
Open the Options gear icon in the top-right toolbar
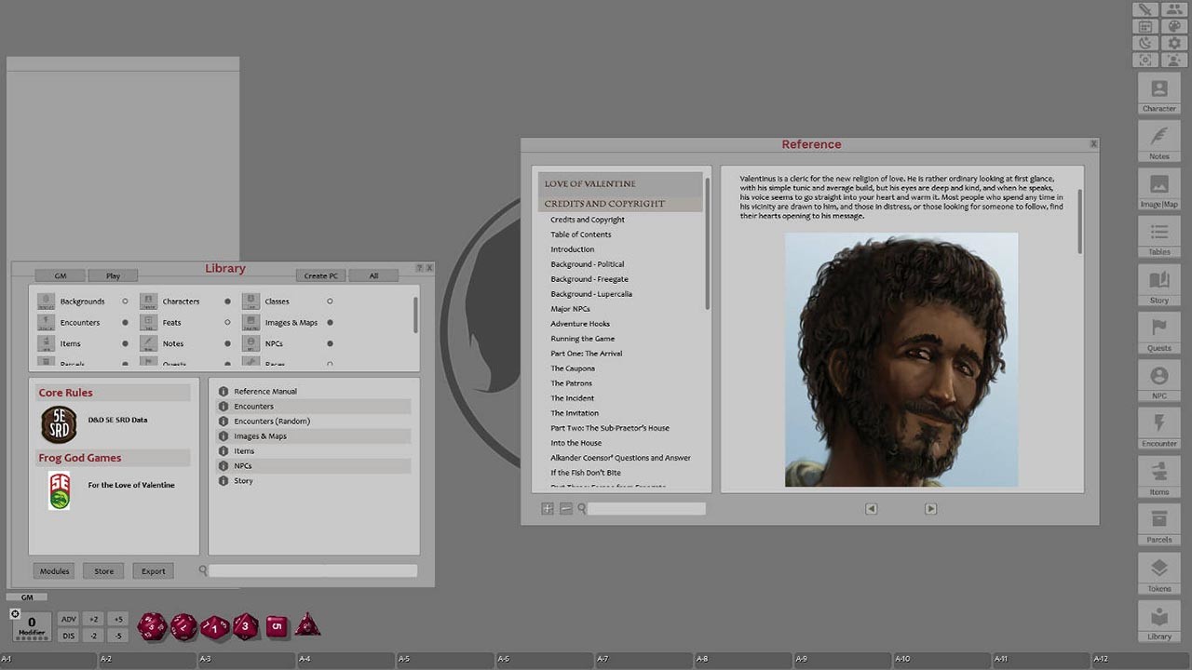(1173, 43)
